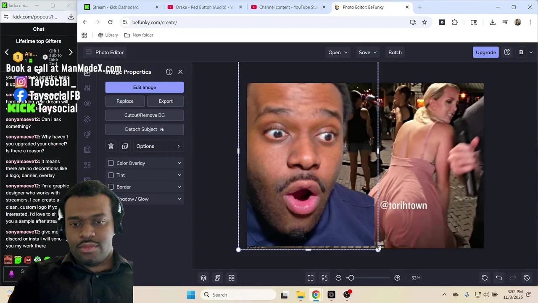Click the collapse-arrows fullscreen icon
Viewport: 538px width, 303px height.
click(324, 278)
